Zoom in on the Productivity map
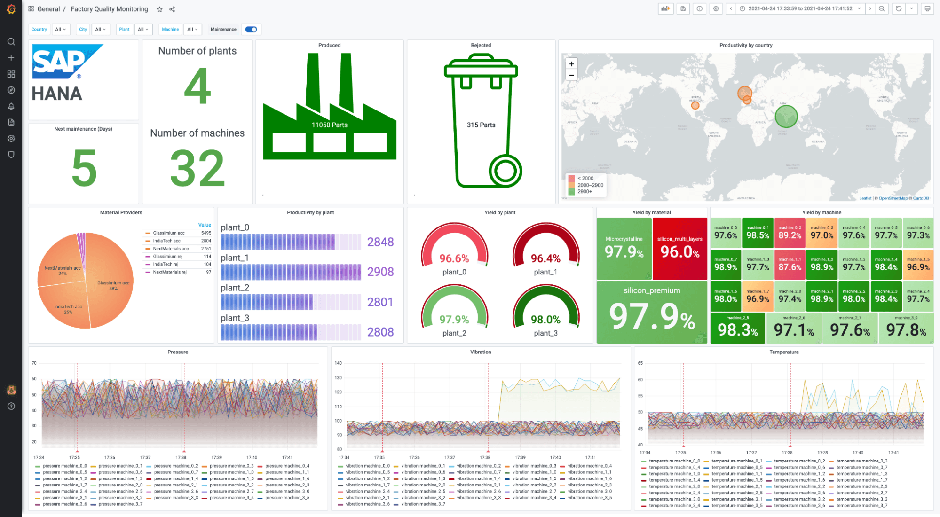The image size is (940, 517). (571, 63)
